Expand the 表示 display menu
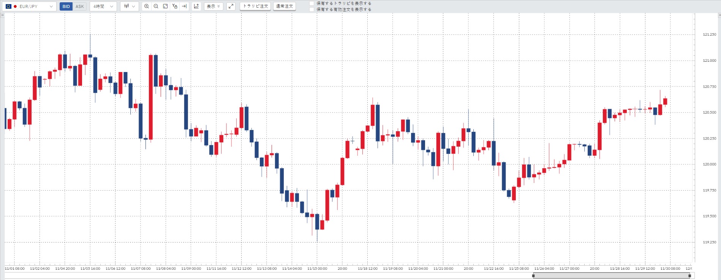Screen dimensions: 721x280 (x=213, y=6)
